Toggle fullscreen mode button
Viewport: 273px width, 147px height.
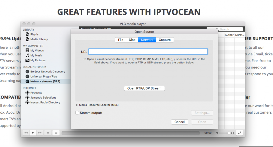point(240,133)
